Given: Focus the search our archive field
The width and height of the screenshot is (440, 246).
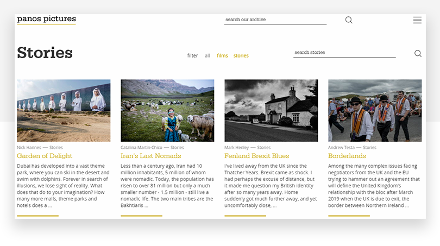Looking at the screenshot, I should click(x=275, y=20).
